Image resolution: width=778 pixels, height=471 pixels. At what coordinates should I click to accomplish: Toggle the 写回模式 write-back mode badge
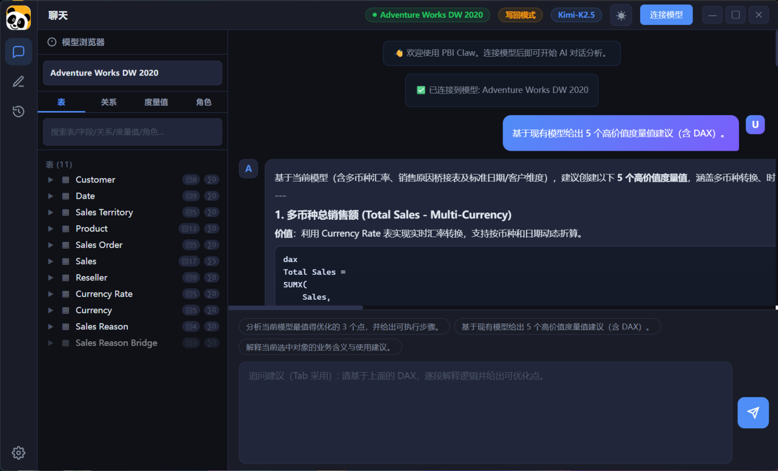point(520,15)
